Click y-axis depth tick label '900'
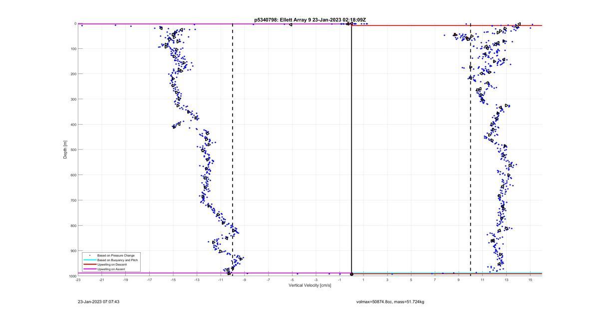This screenshot has height=310, width=599. tap(73, 251)
